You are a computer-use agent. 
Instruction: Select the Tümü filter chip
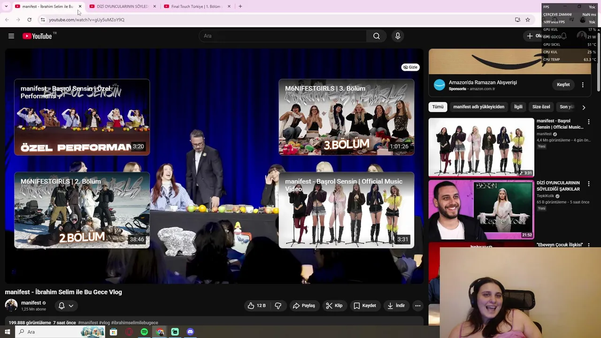[438, 107]
